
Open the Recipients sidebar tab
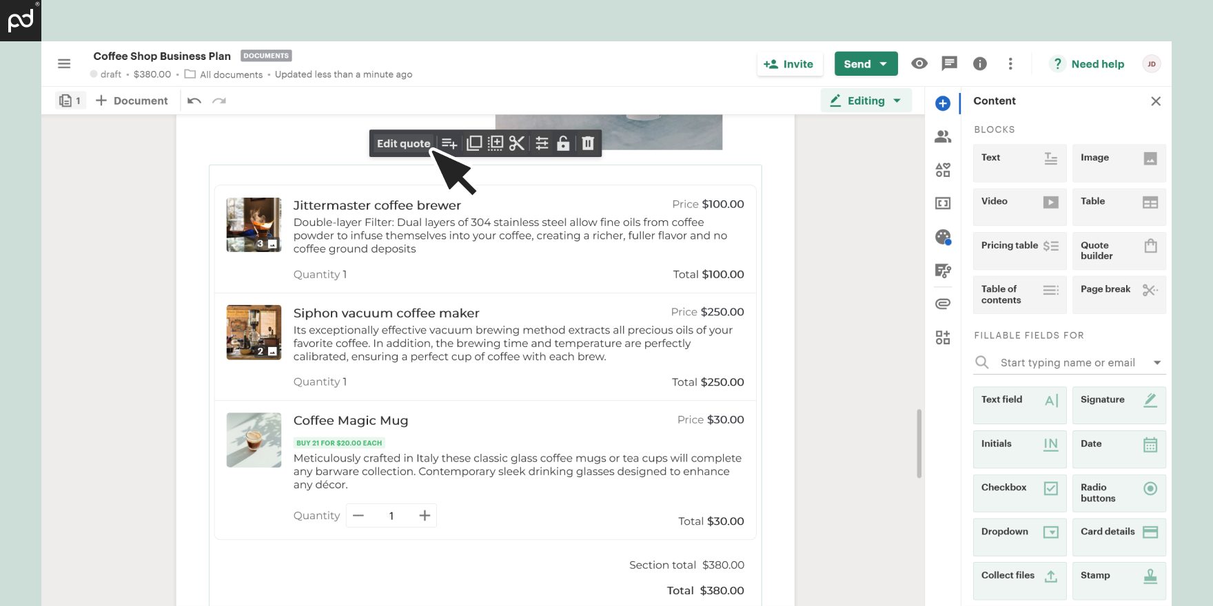click(943, 136)
